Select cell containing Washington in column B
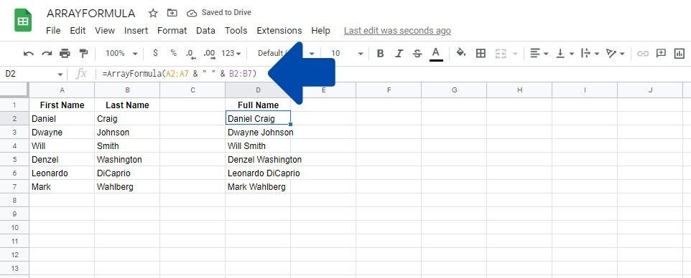This screenshot has width=691, height=278. click(x=127, y=160)
